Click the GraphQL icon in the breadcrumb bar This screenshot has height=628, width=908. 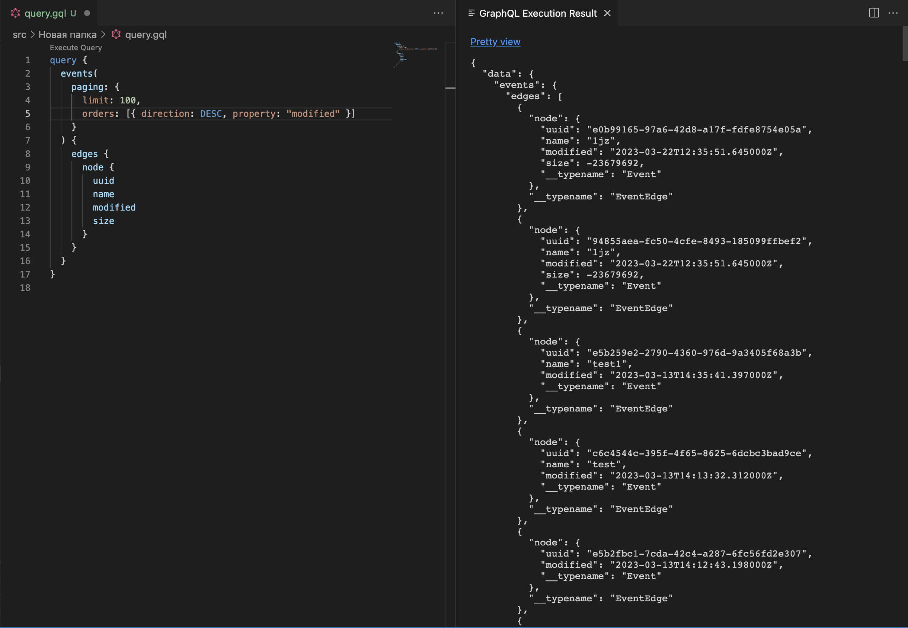(x=116, y=35)
